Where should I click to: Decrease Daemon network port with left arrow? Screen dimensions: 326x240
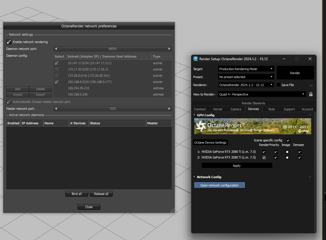(x=56, y=49)
